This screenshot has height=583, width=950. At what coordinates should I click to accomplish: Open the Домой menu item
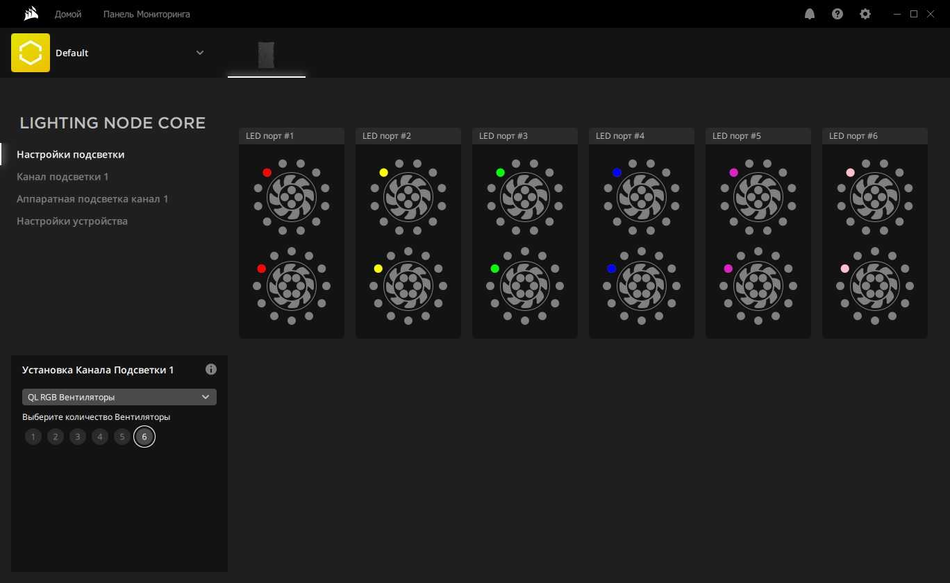coord(68,14)
